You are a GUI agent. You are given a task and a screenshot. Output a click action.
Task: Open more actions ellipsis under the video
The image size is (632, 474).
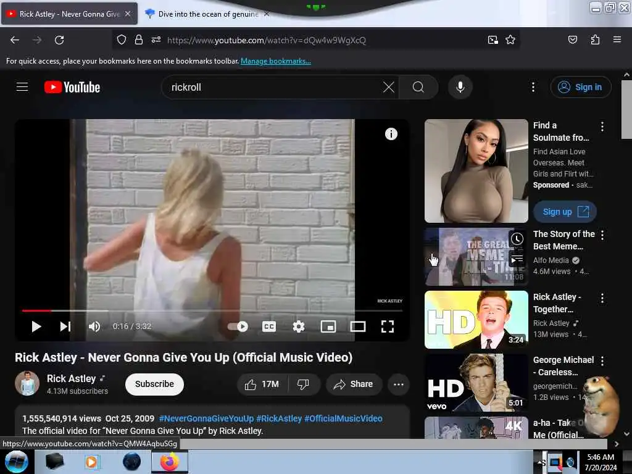click(x=399, y=384)
